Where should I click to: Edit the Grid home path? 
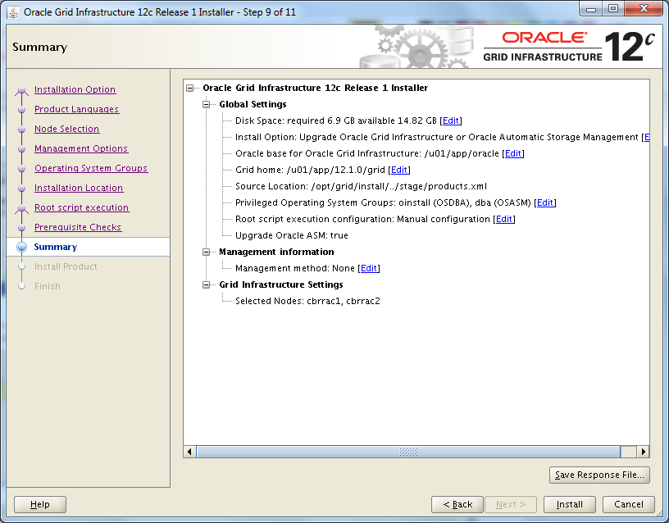coord(399,170)
